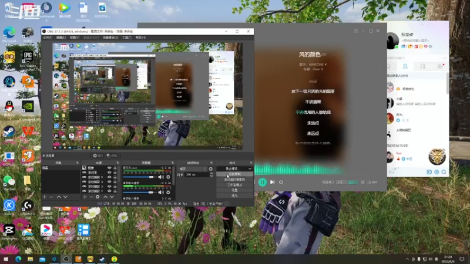Open the WeChat desktop shortcut
470x264 pixels.
click(x=9, y=183)
